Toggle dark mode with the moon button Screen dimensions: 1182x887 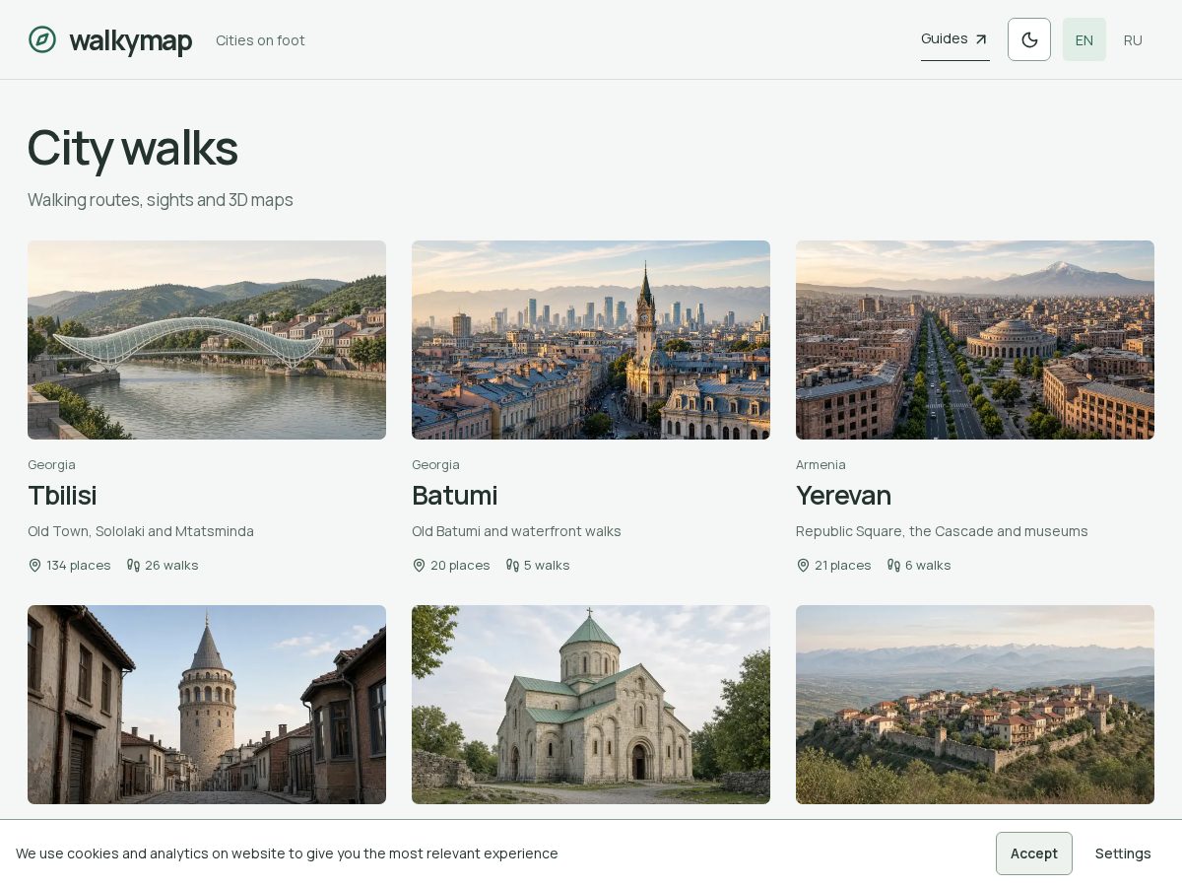(1029, 39)
